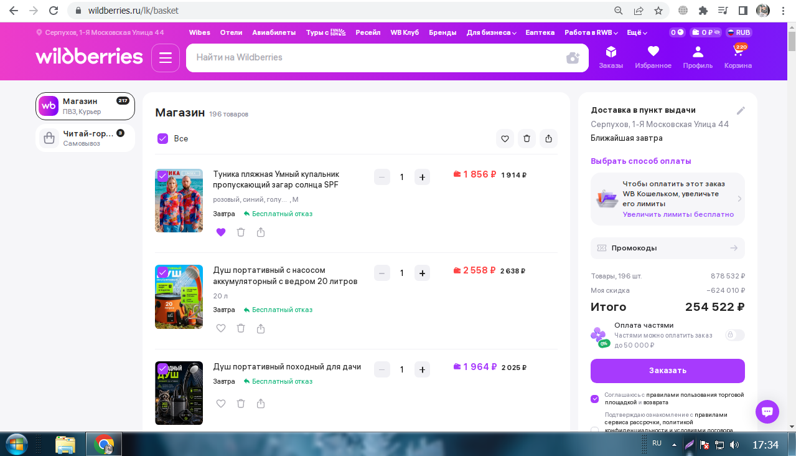Viewport: 796px width, 456px height.
Task: Open Душ портативный походный thumbnail
Action: 179,393
